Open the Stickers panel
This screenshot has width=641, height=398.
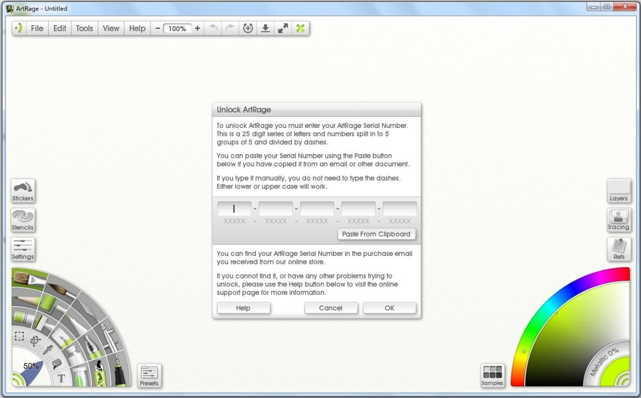(x=23, y=191)
